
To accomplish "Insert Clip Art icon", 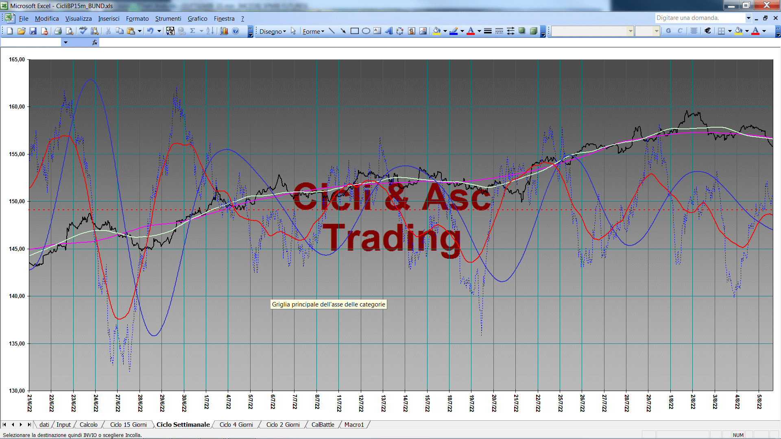I will (411, 31).
